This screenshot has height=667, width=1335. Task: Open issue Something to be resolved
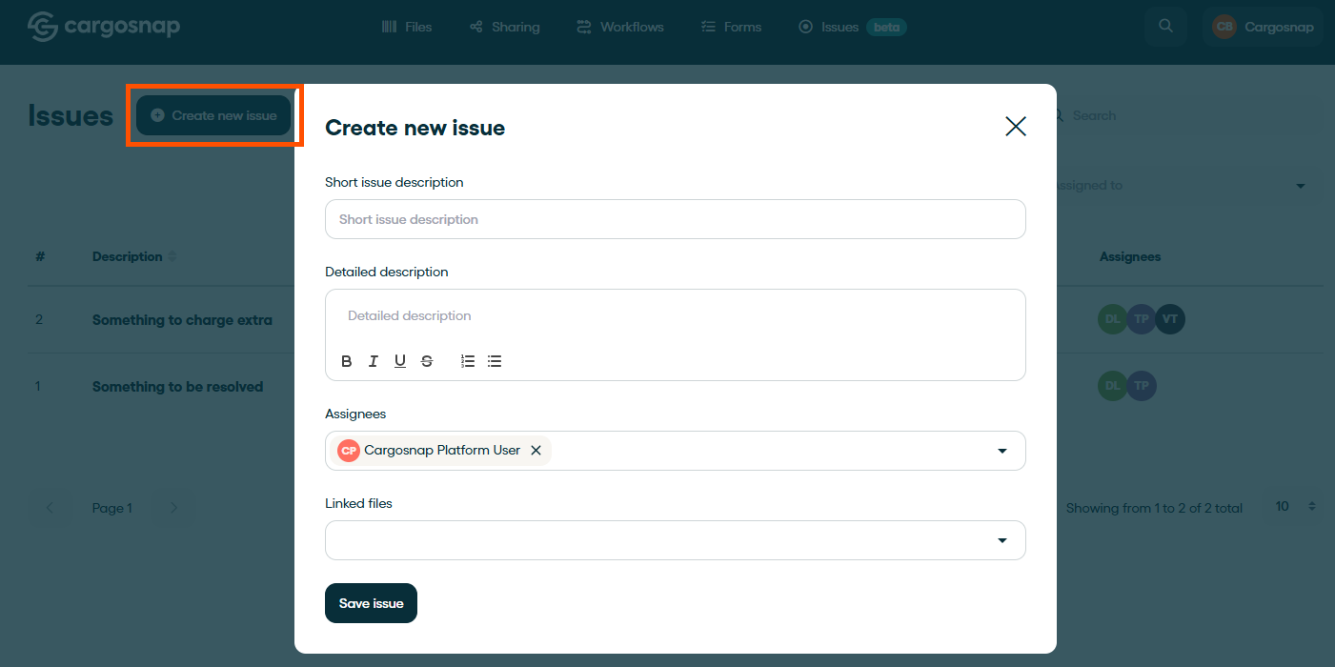pos(177,387)
